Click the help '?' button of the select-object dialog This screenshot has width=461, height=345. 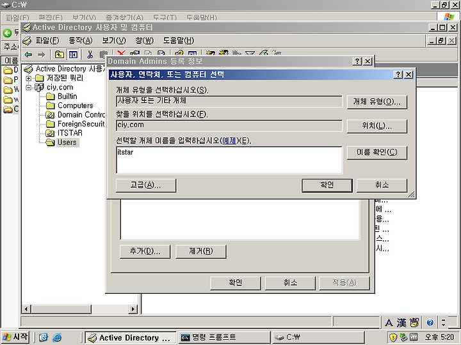click(398, 75)
